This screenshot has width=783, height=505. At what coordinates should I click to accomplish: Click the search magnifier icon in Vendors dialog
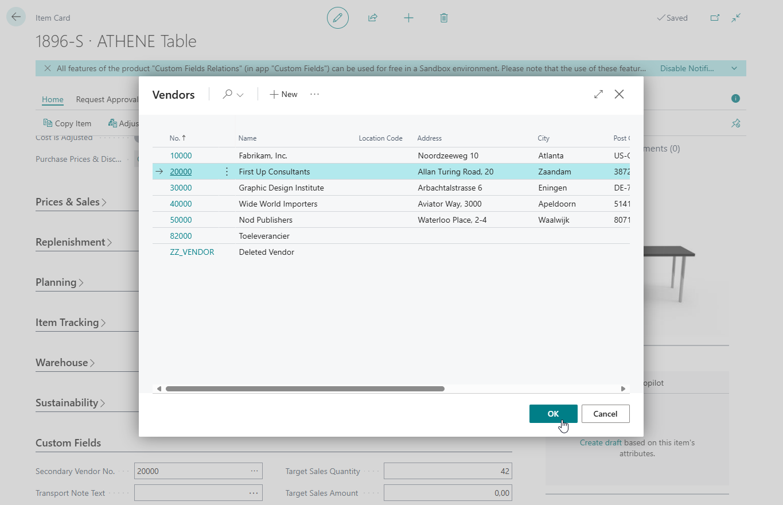point(228,95)
